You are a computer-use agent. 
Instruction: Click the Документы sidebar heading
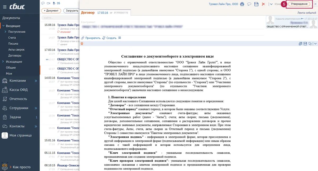coord(11,18)
